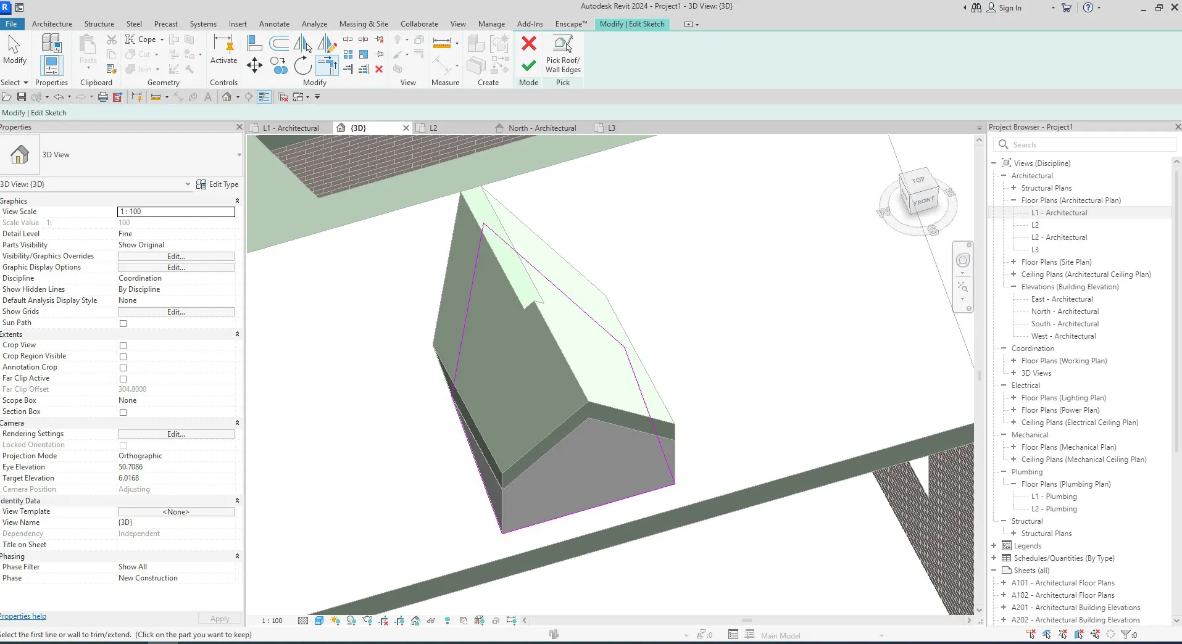Select the Offset tool icon
The height and width of the screenshot is (644, 1182).
(x=279, y=43)
